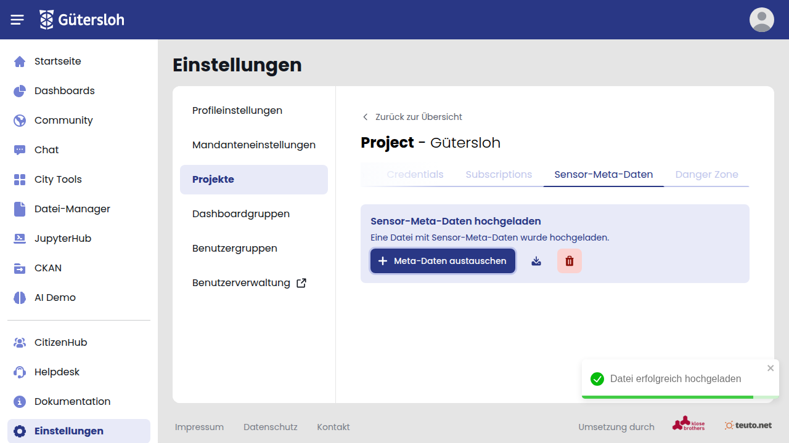Select Dashboardgruppen in settings menu

pos(241,214)
